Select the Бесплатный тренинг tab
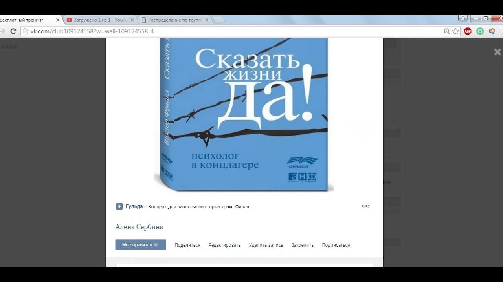 pyautogui.click(x=28, y=20)
